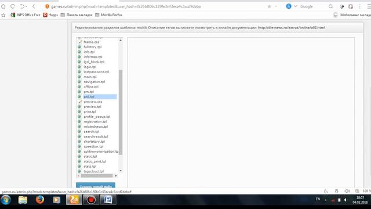Open preview.tpl template file
The width and height of the screenshot is (371, 209).
(92, 107)
